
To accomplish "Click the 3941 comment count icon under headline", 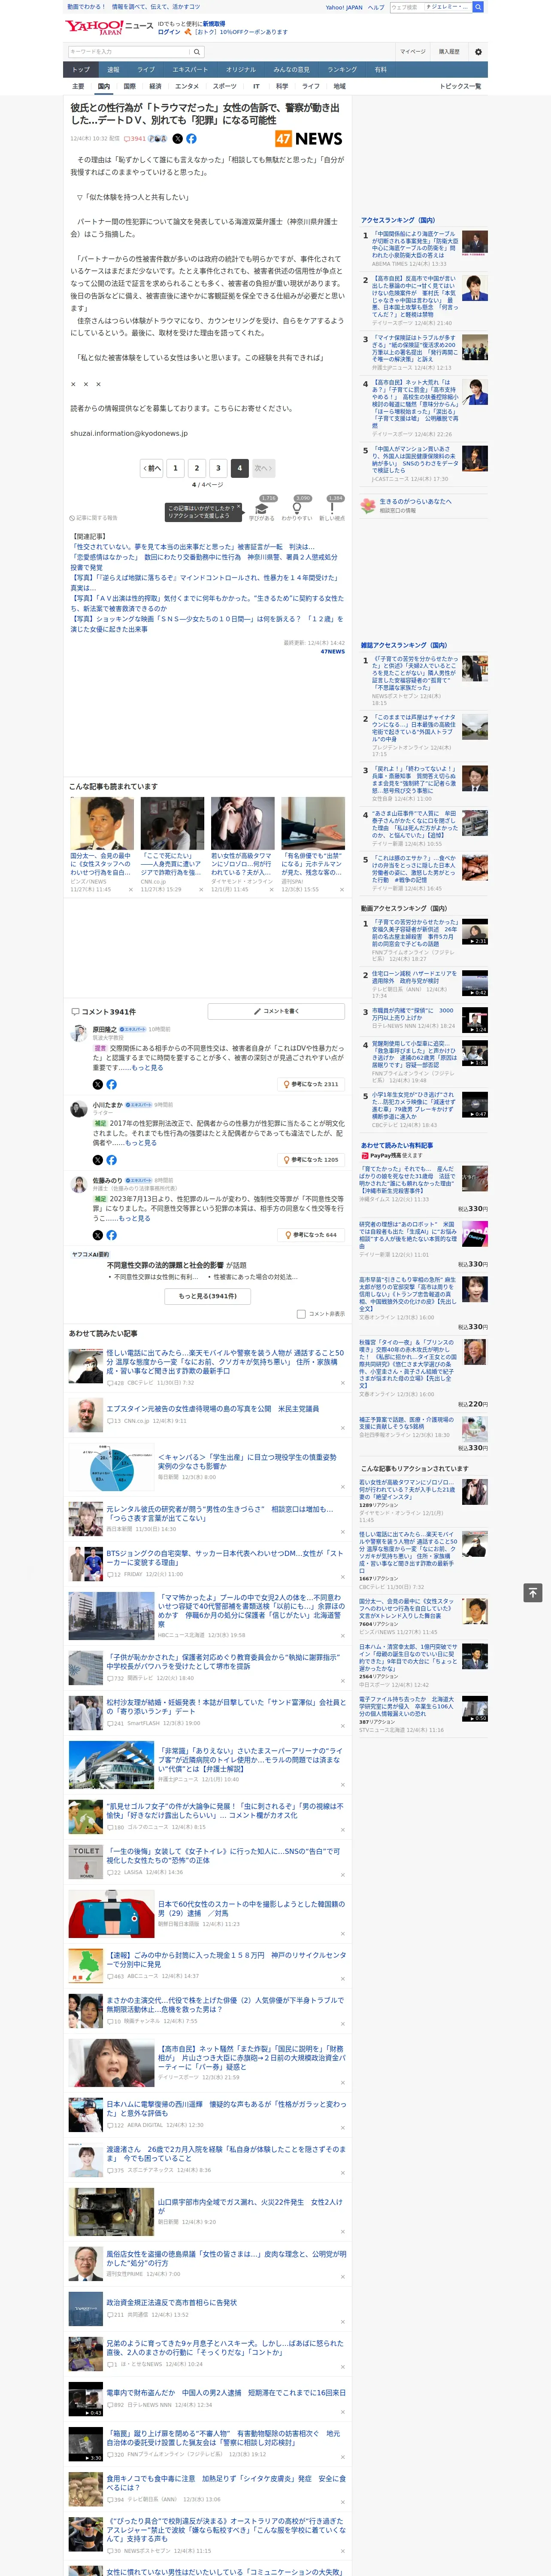I will (x=135, y=139).
